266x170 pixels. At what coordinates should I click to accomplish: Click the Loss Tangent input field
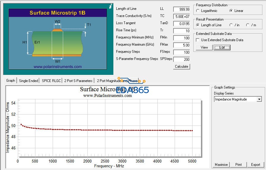click(x=181, y=24)
